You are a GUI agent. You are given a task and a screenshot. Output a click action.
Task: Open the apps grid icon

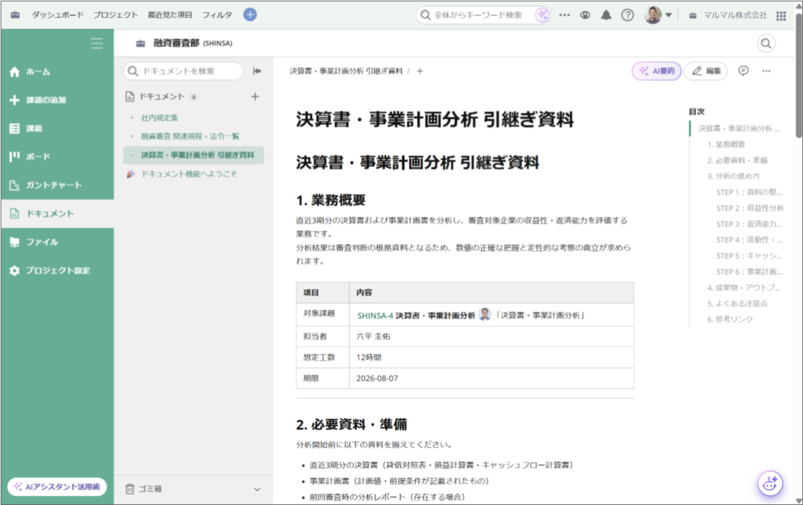781,15
